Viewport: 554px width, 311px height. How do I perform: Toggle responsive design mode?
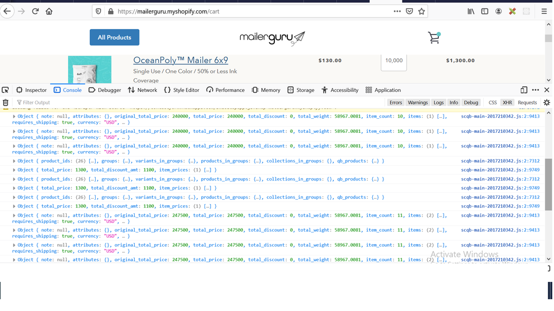click(x=524, y=90)
